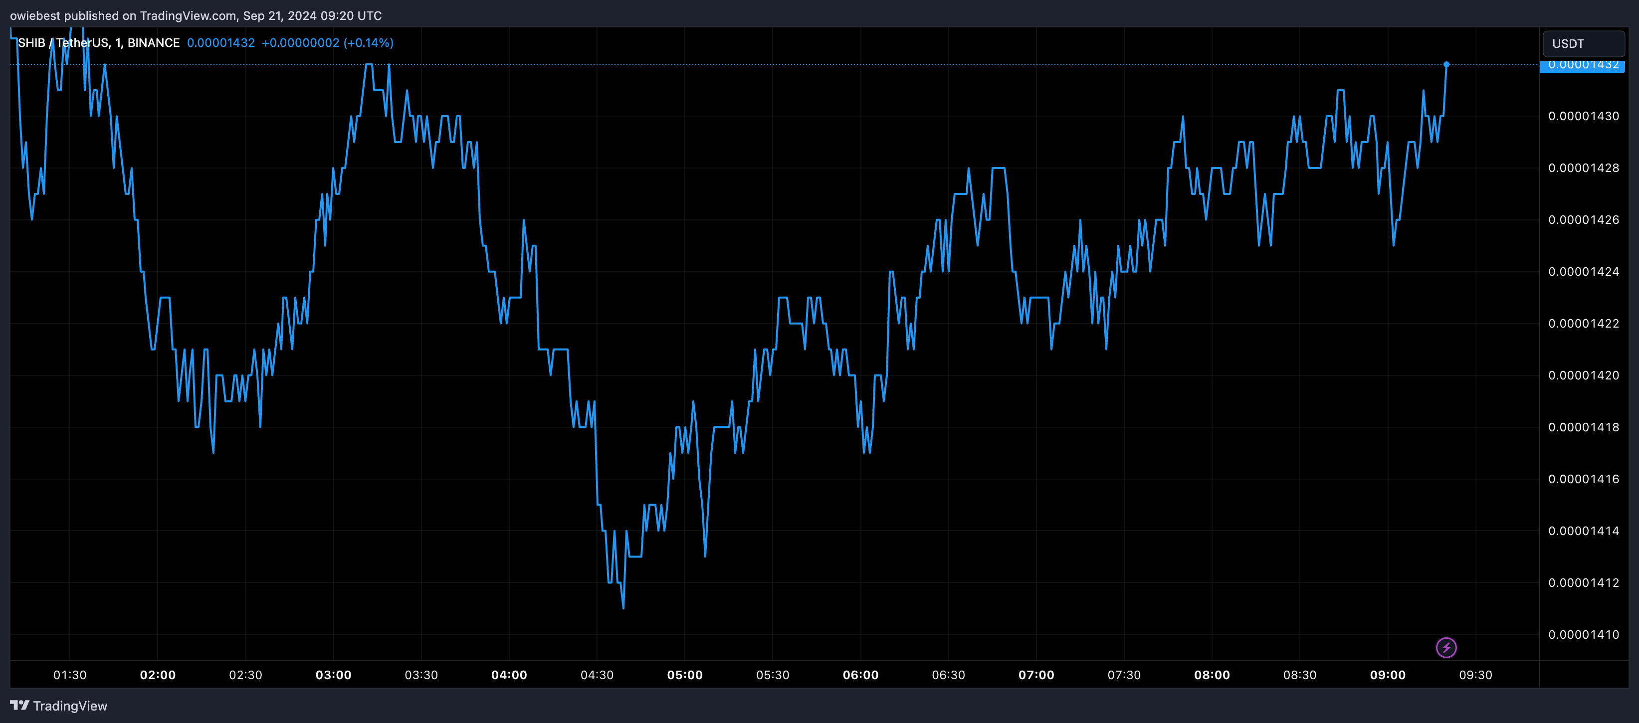The image size is (1639, 723).
Task: Click the 02:00 time axis label
Action: 158,675
